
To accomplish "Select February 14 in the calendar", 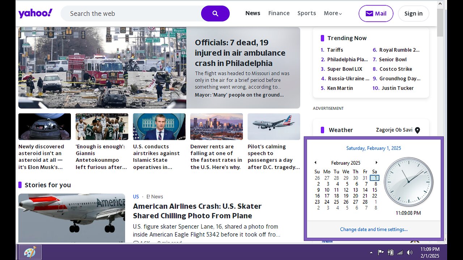I will point(365,190).
